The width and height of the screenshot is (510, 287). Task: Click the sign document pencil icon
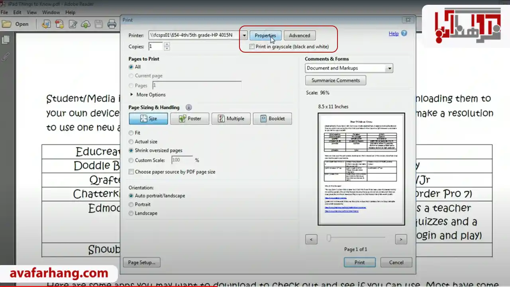point(73,24)
